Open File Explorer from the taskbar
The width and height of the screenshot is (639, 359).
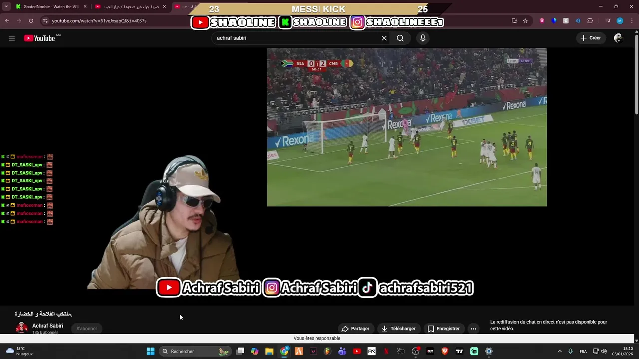coord(269,351)
